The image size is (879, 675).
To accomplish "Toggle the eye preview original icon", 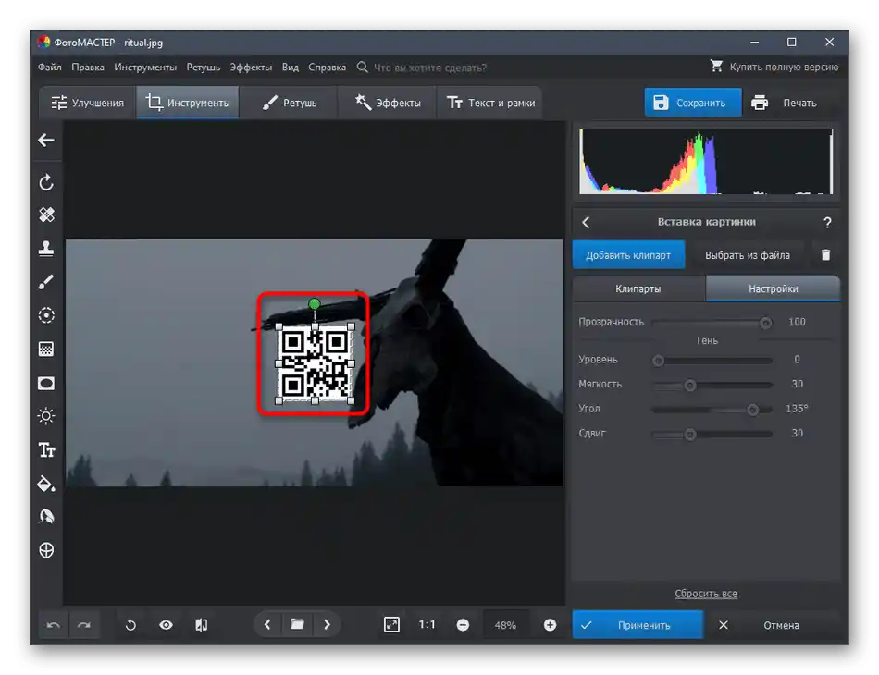I will tap(166, 625).
